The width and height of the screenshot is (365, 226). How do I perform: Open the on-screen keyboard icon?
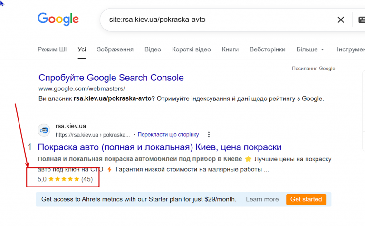point(362,20)
